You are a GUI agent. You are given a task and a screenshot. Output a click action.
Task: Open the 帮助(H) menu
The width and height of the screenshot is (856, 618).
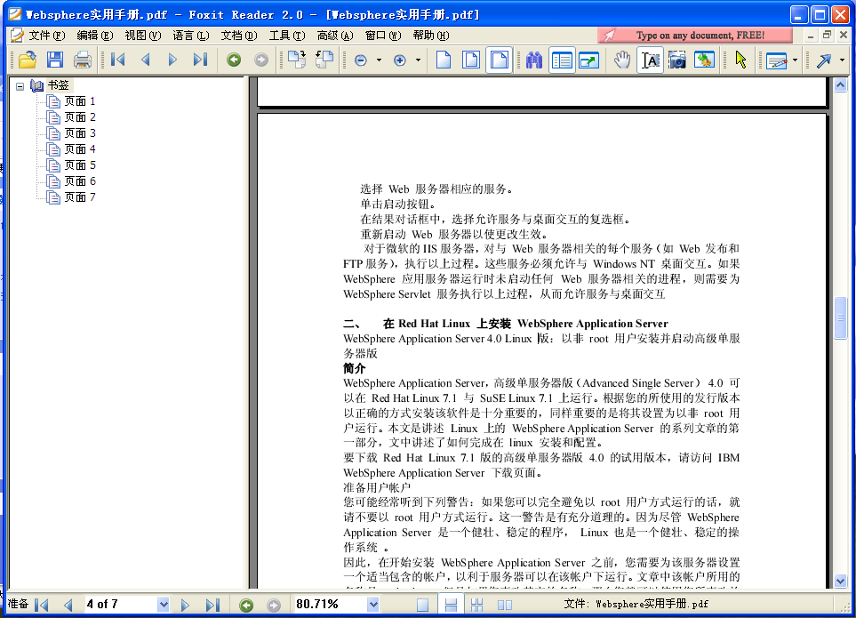coord(431,36)
